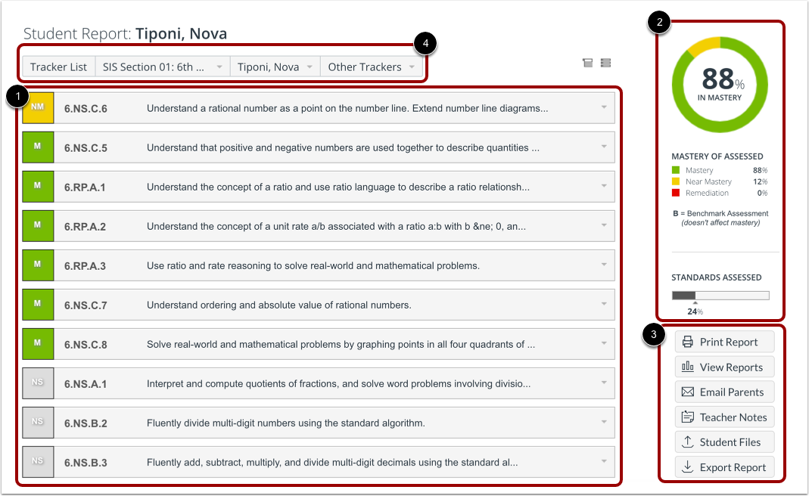
Task: Click the 88% mastery donut chart
Action: (x=719, y=83)
